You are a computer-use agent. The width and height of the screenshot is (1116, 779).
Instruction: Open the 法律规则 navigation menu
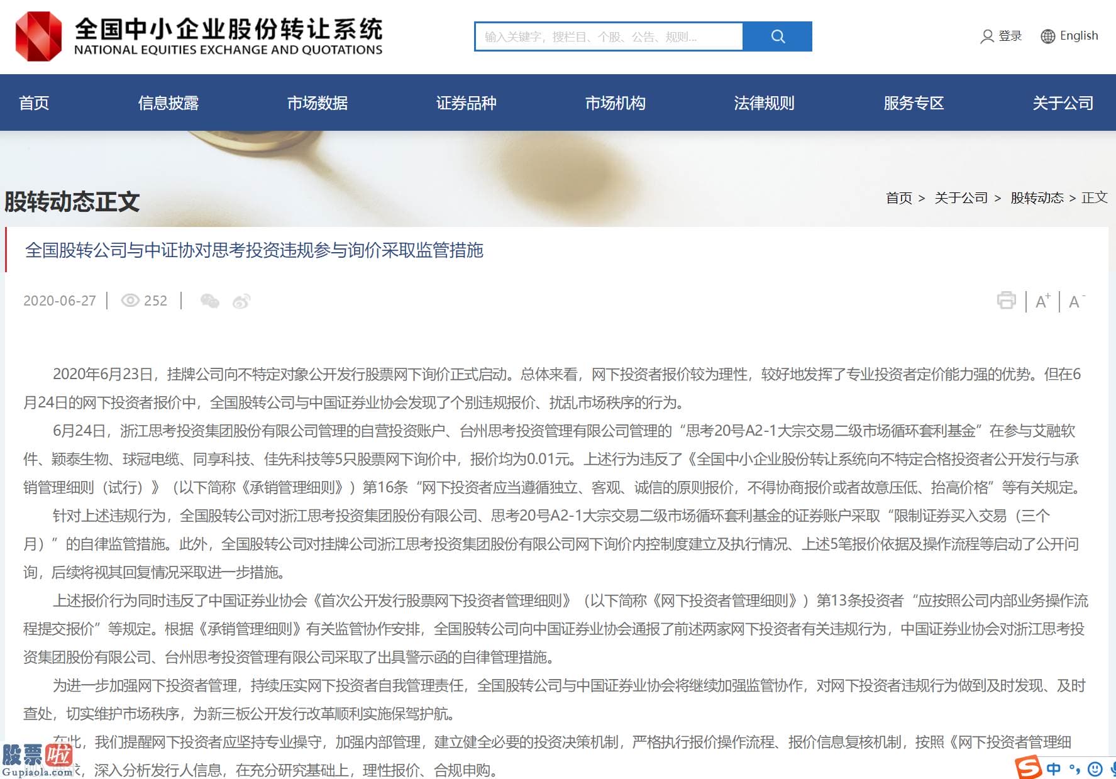tap(765, 103)
